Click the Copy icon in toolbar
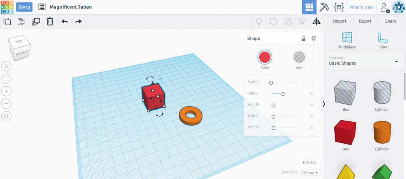This screenshot has height=179, width=406. tap(7, 21)
